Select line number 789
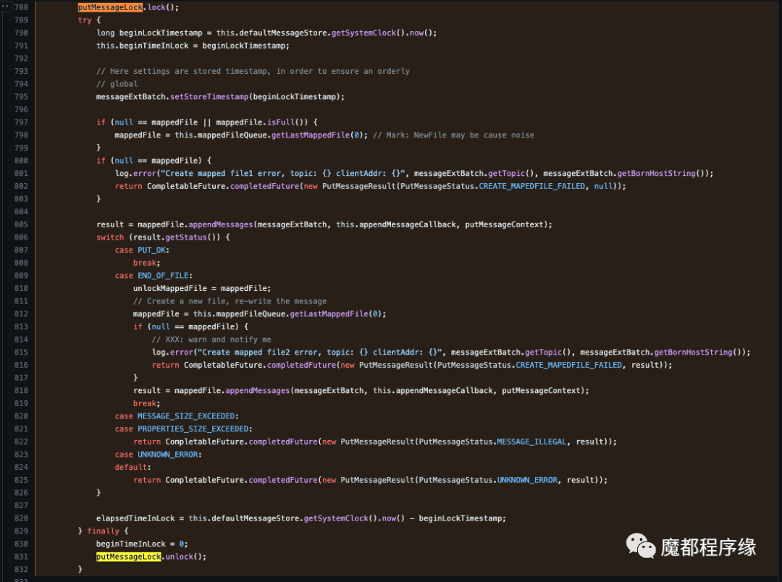The width and height of the screenshot is (782, 582). [21, 20]
